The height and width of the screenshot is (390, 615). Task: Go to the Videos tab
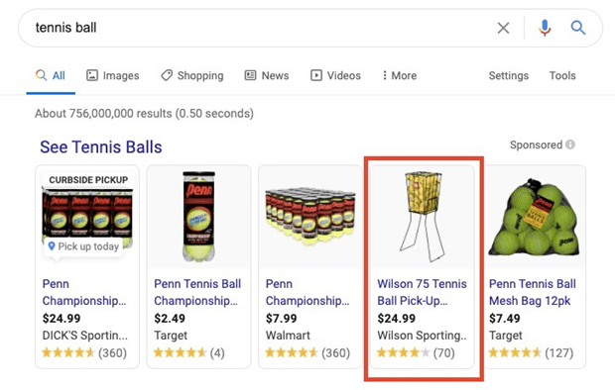[335, 75]
